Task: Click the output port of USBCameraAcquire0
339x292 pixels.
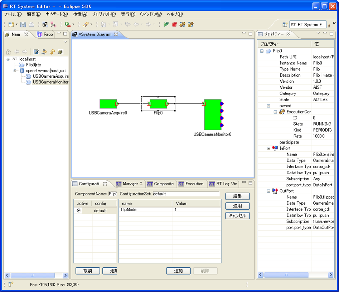Action: coord(117,104)
